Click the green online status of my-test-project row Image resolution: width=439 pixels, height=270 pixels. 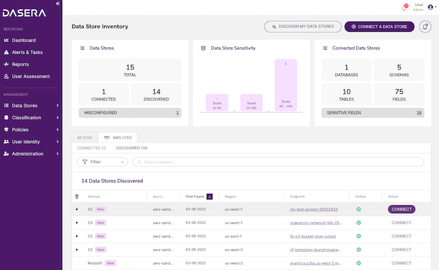(359, 209)
